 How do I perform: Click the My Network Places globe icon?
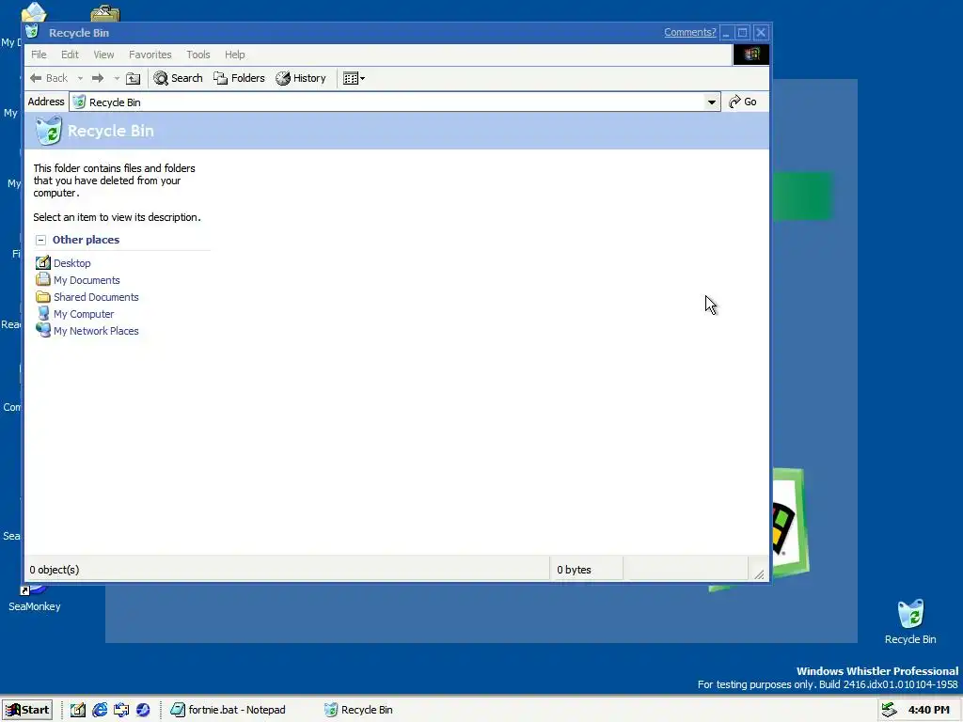[x=43, y=330]
